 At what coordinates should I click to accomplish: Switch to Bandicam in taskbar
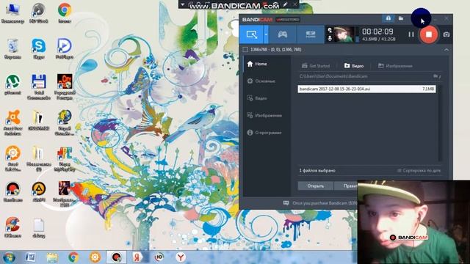[x=116, y=257]
